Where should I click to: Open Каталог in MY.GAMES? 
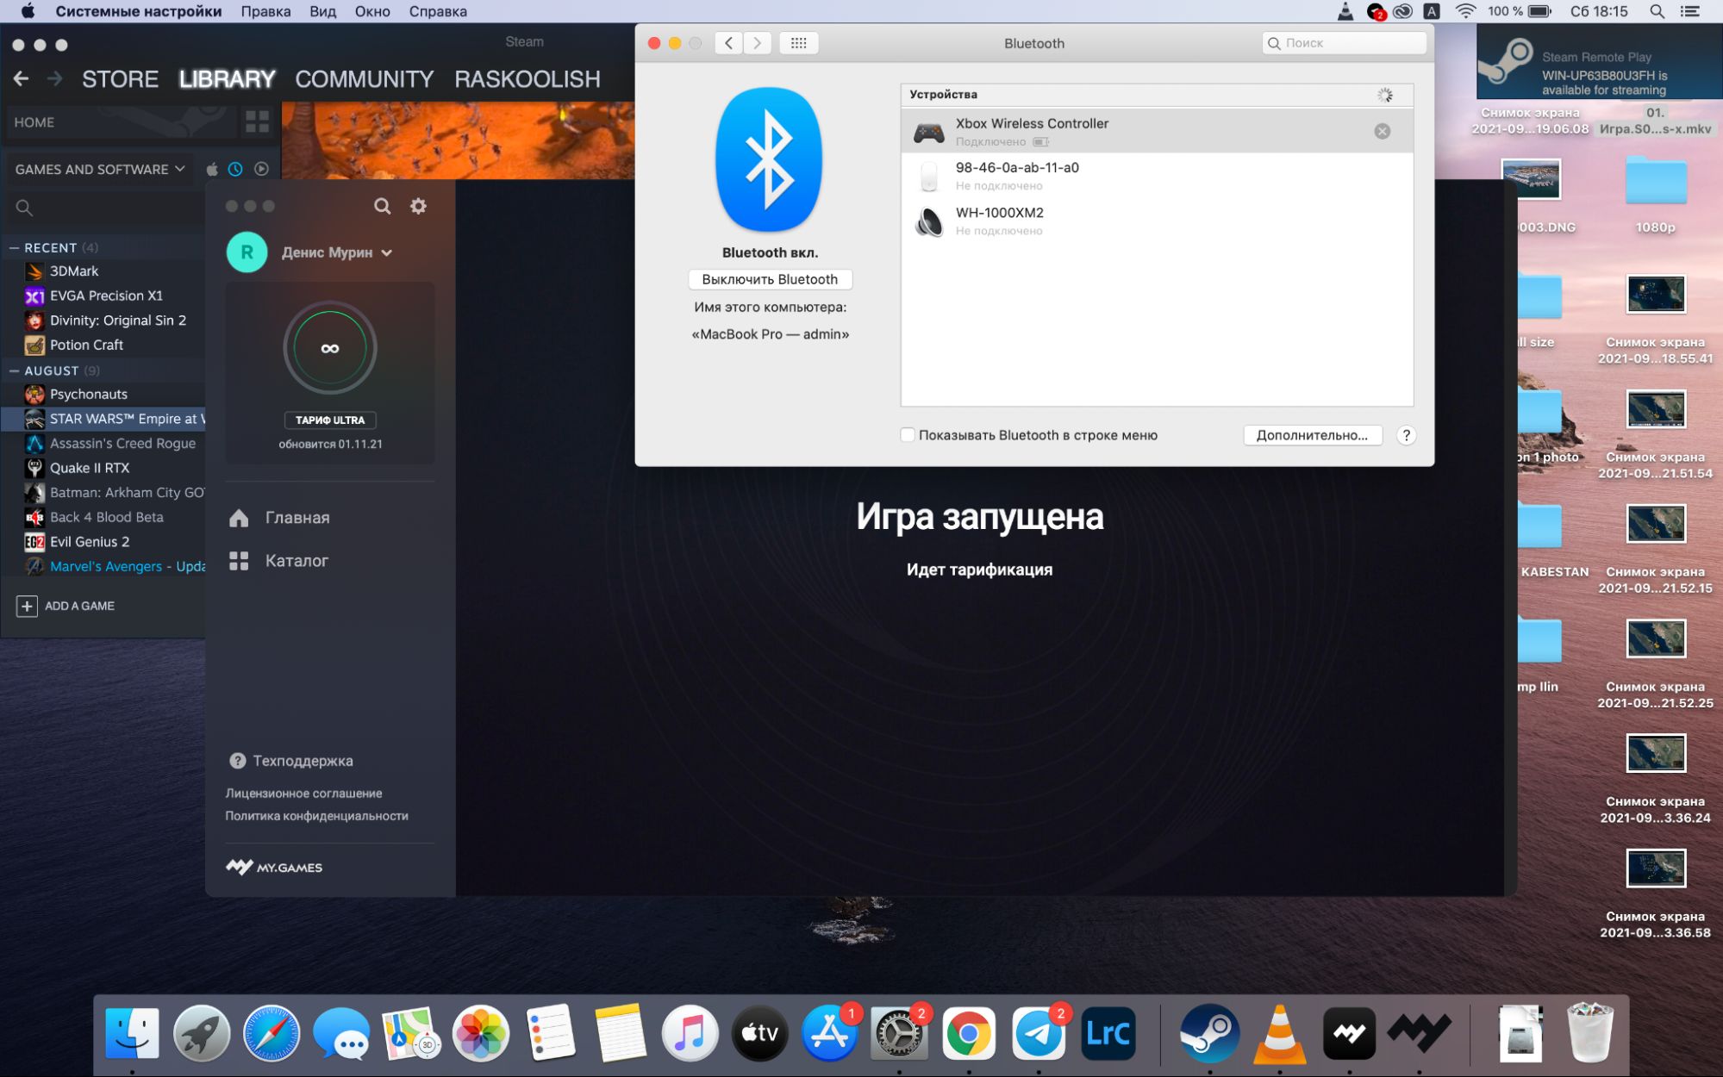coord(279,561)
